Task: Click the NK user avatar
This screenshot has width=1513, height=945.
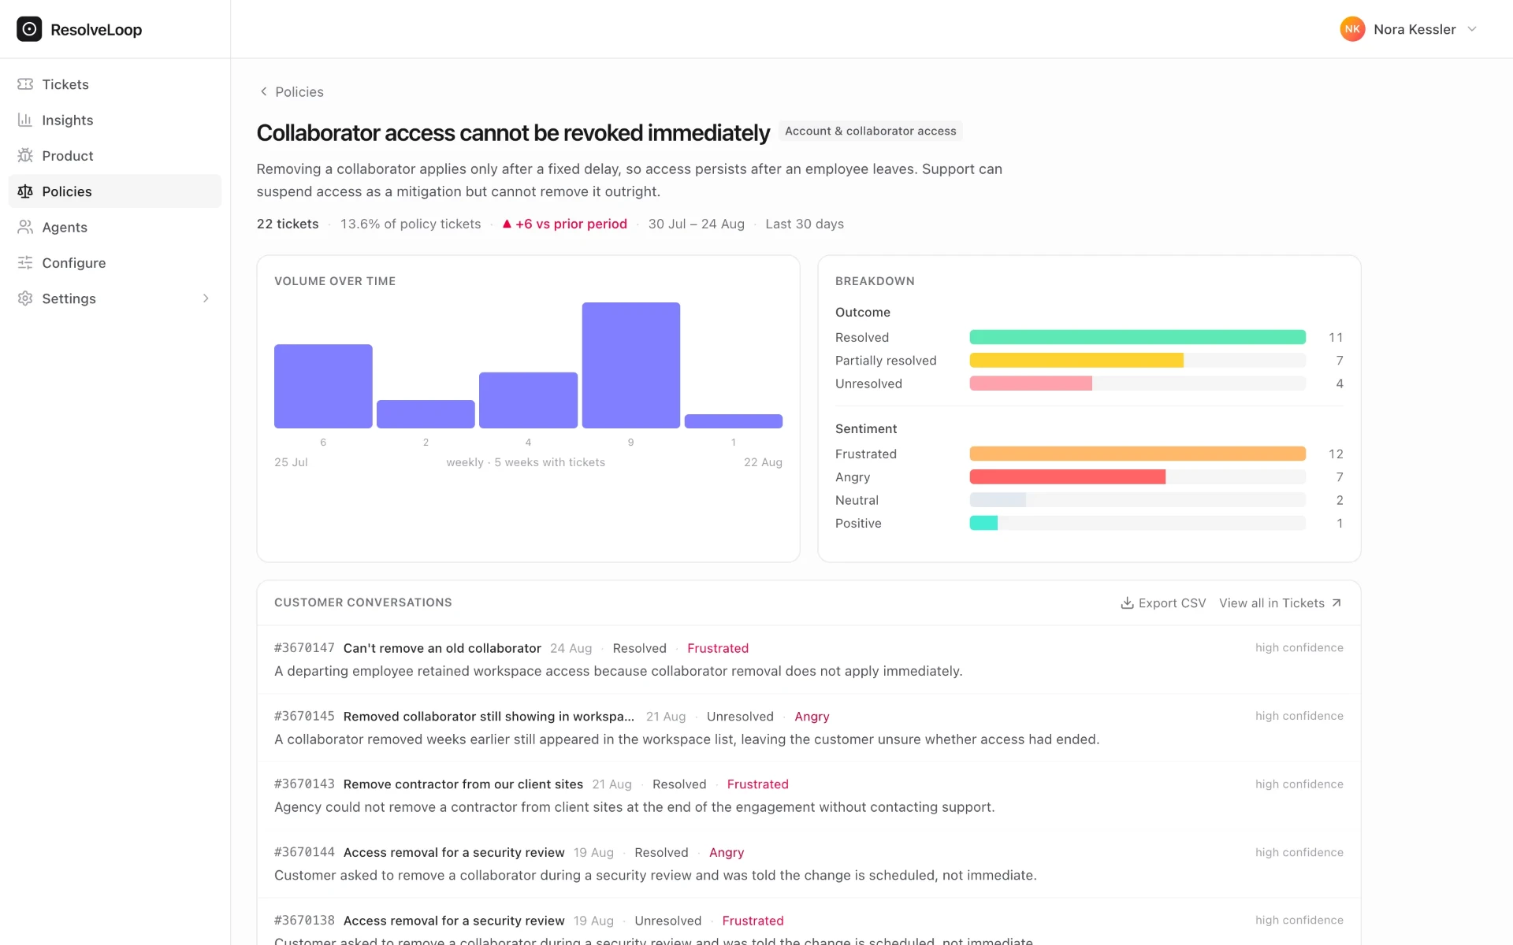Action: click(x=1352, y=29)
